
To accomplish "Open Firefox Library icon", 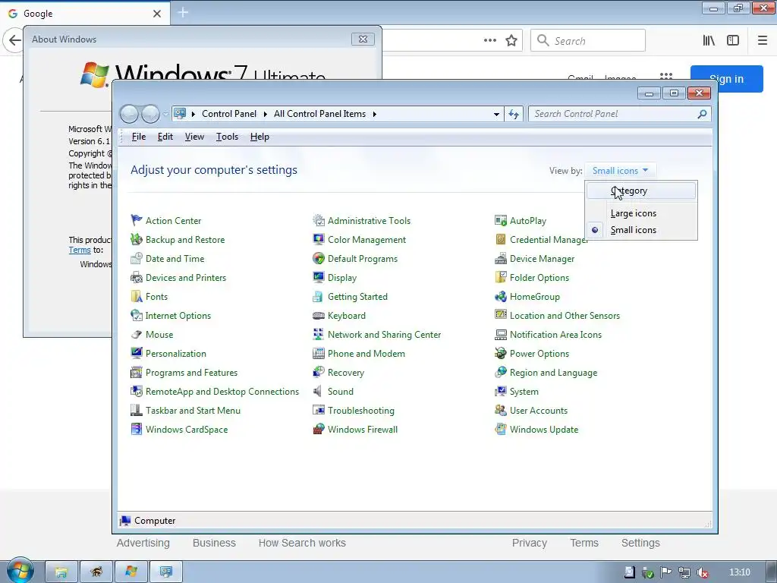I will [x=709, y=41].
